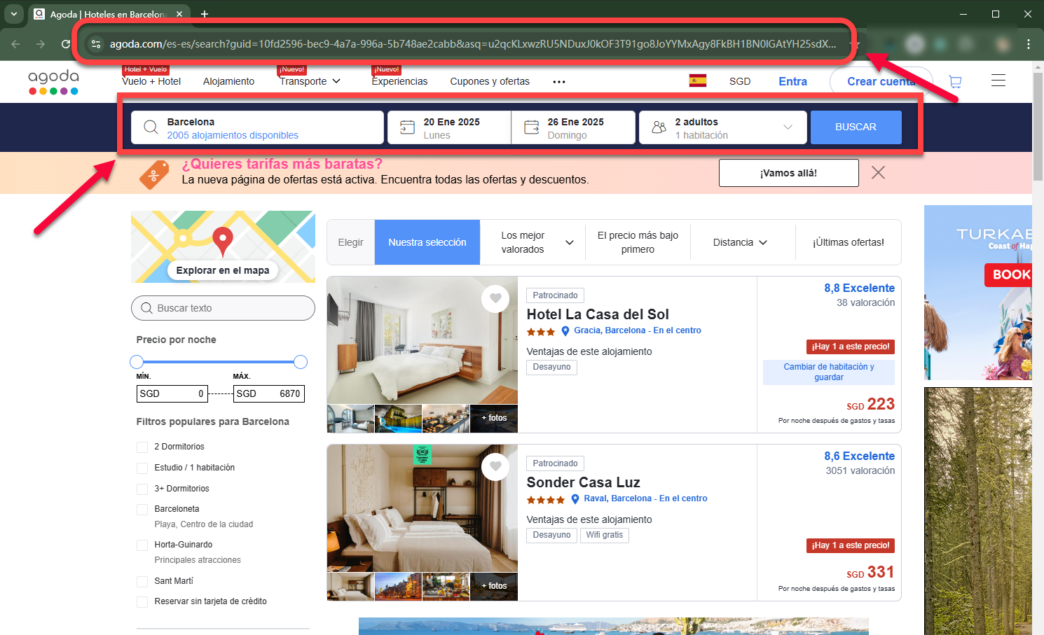Viewport: 1044px width, 635px height.
Task: Open the shopping cart icon
Action: pos(954,82)
